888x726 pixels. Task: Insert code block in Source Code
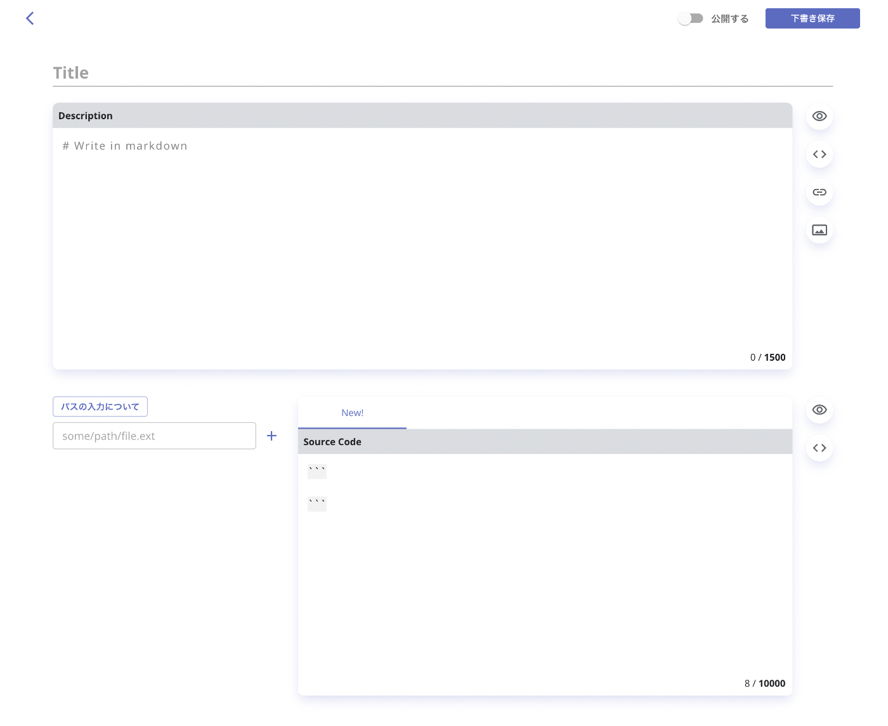(819, 448)
